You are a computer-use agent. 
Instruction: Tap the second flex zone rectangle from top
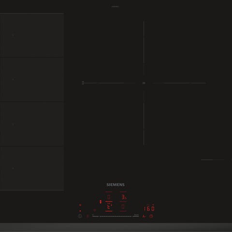(32, 79)
